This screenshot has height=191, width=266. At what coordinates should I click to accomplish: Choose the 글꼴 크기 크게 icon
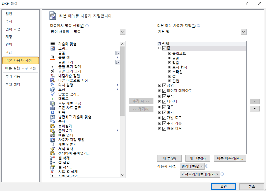click(53, 71)
